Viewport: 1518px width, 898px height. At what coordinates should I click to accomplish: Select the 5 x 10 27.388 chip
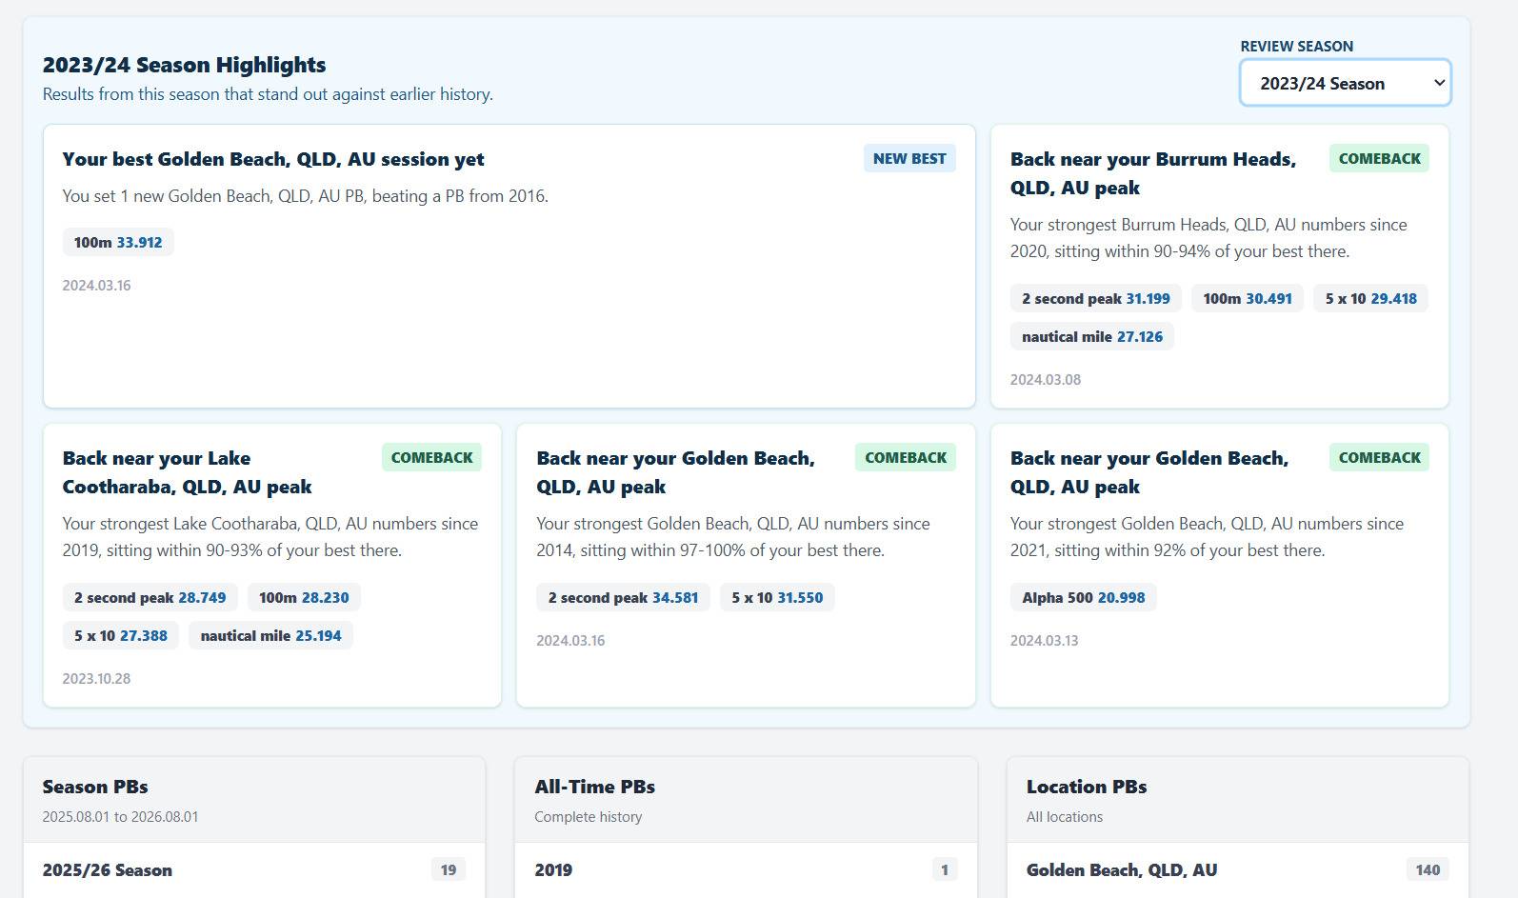[x=121, y=635]
